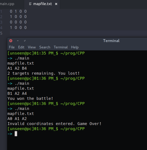
Task: Place cursor in map row '0 1 0 0'
Action: [18, 12]
